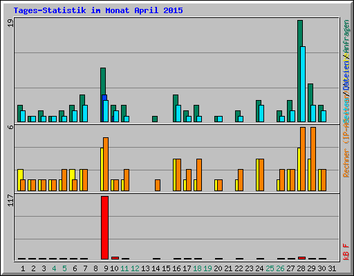Click the orange bar on day 18
Viewport: 354px width, 276px height.
coord(199,175)
